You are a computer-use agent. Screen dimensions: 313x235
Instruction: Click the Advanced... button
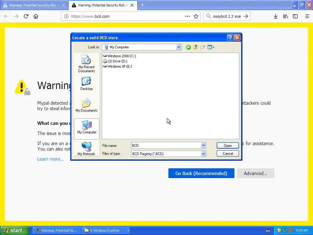pyautogui.click(x=256, y=173)
